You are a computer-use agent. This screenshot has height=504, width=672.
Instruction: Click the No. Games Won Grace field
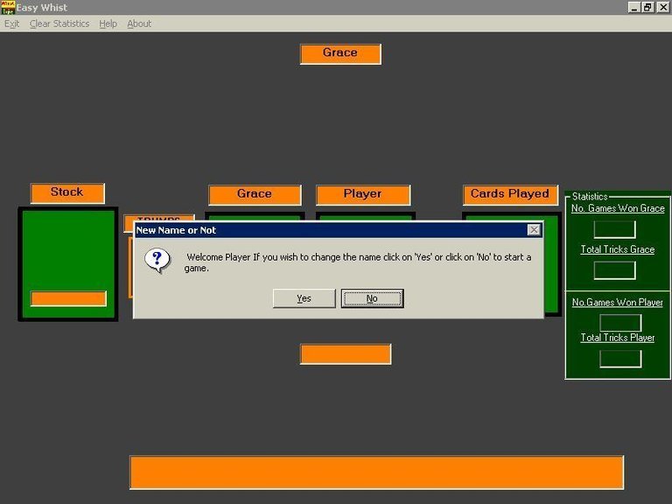click(614, 229)
